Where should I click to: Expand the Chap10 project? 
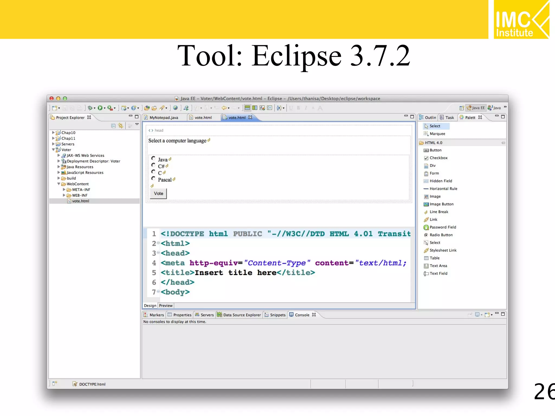[53, 132]
